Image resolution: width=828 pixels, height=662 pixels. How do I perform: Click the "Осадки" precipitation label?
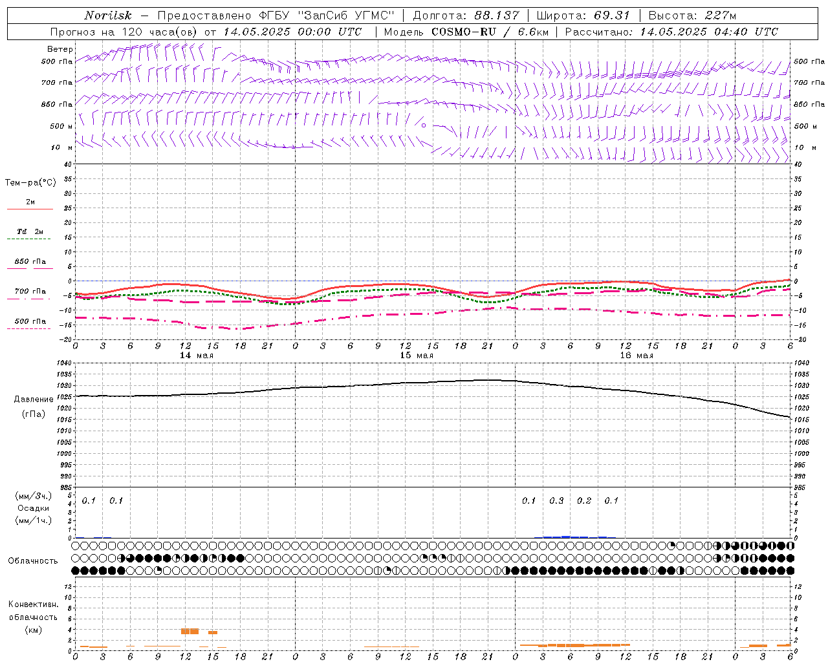point(33,508)
